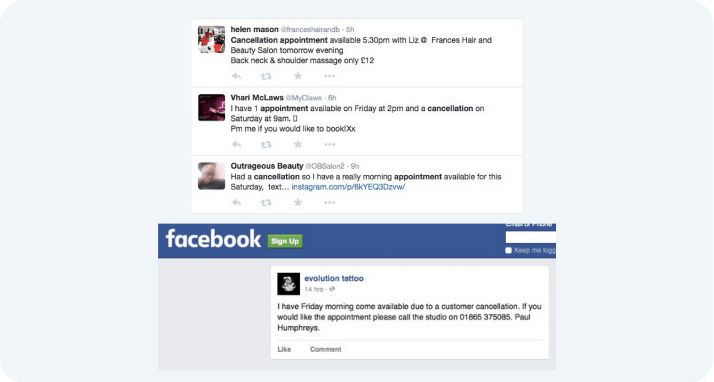This screenshot has height=382, width=714.
Task: Star the Vhari McLaws tweet
Action: click(x=298, y=144)
